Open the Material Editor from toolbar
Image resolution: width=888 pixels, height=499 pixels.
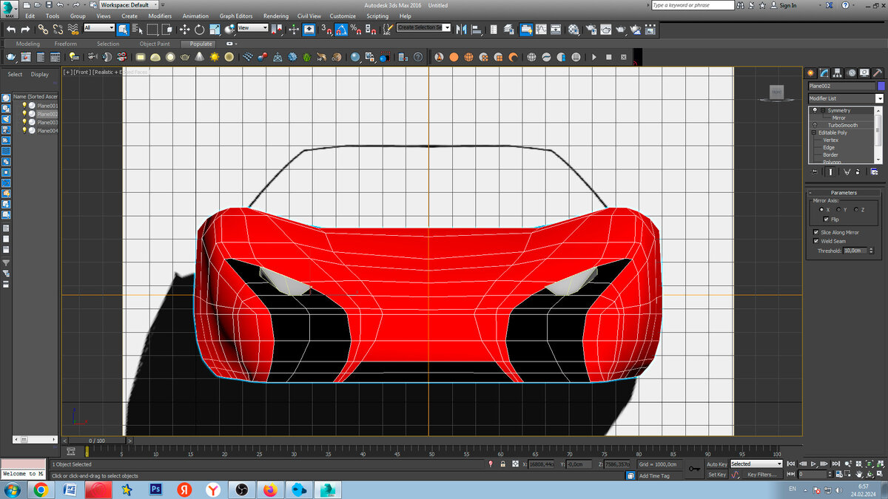[573, 30]
